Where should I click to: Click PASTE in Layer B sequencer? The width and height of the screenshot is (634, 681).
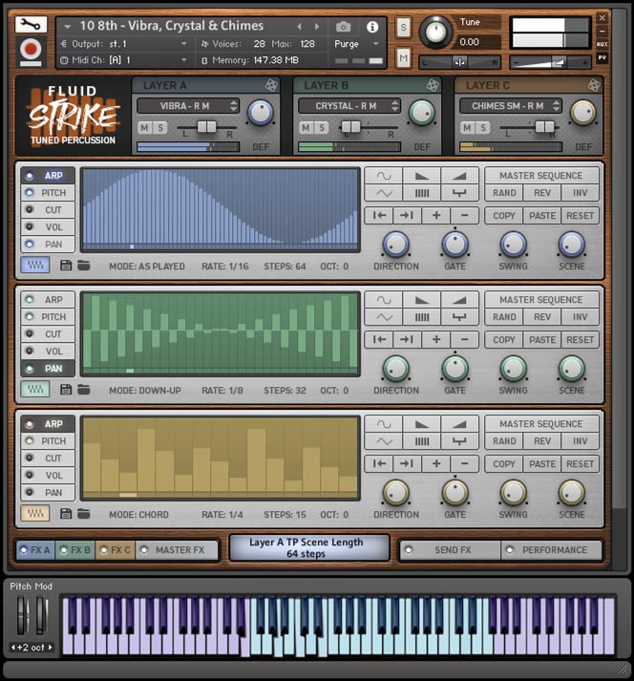click(x=542, y=340)
